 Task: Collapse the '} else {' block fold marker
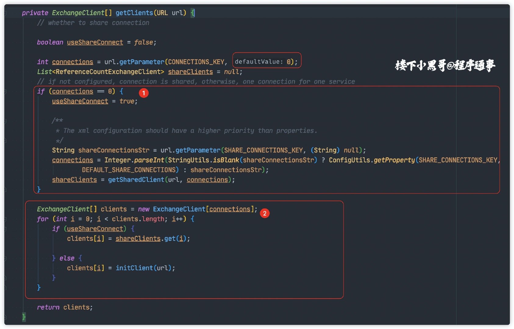(5, 258)
